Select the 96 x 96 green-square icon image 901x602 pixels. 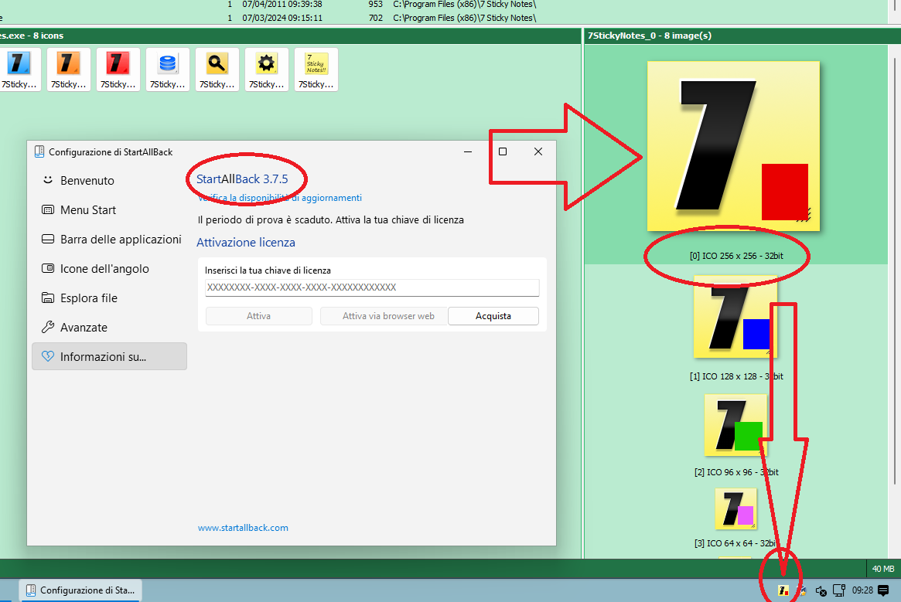[x=735, y=425]
